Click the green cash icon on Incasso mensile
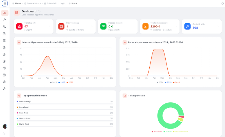 103,26
